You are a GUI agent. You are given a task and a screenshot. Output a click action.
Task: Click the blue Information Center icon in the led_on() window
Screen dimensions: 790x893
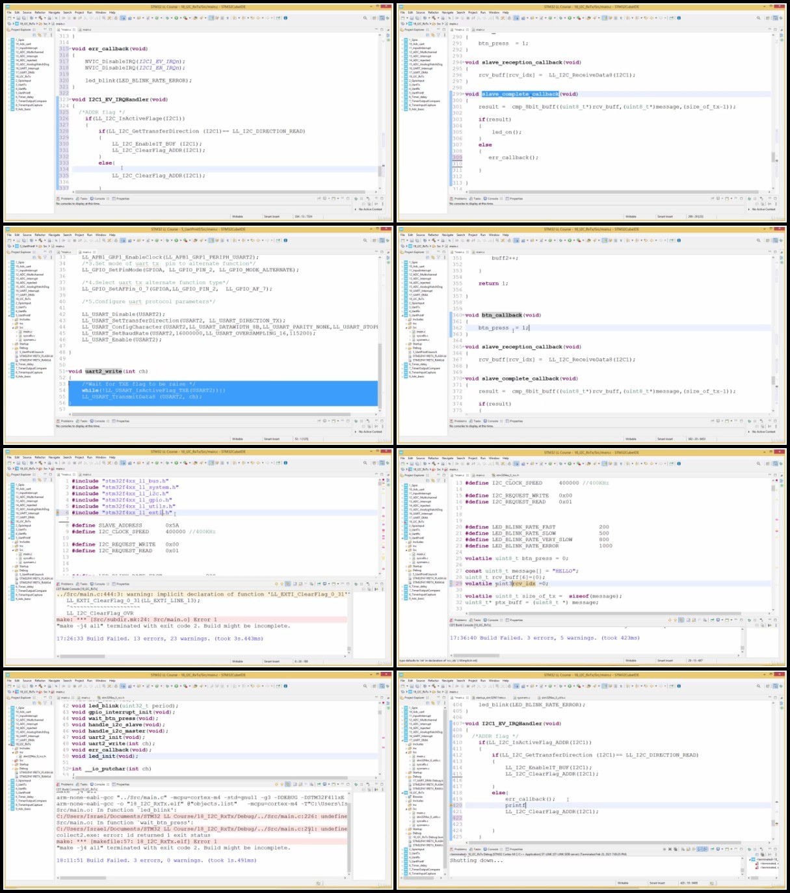(x=679, y=18)
